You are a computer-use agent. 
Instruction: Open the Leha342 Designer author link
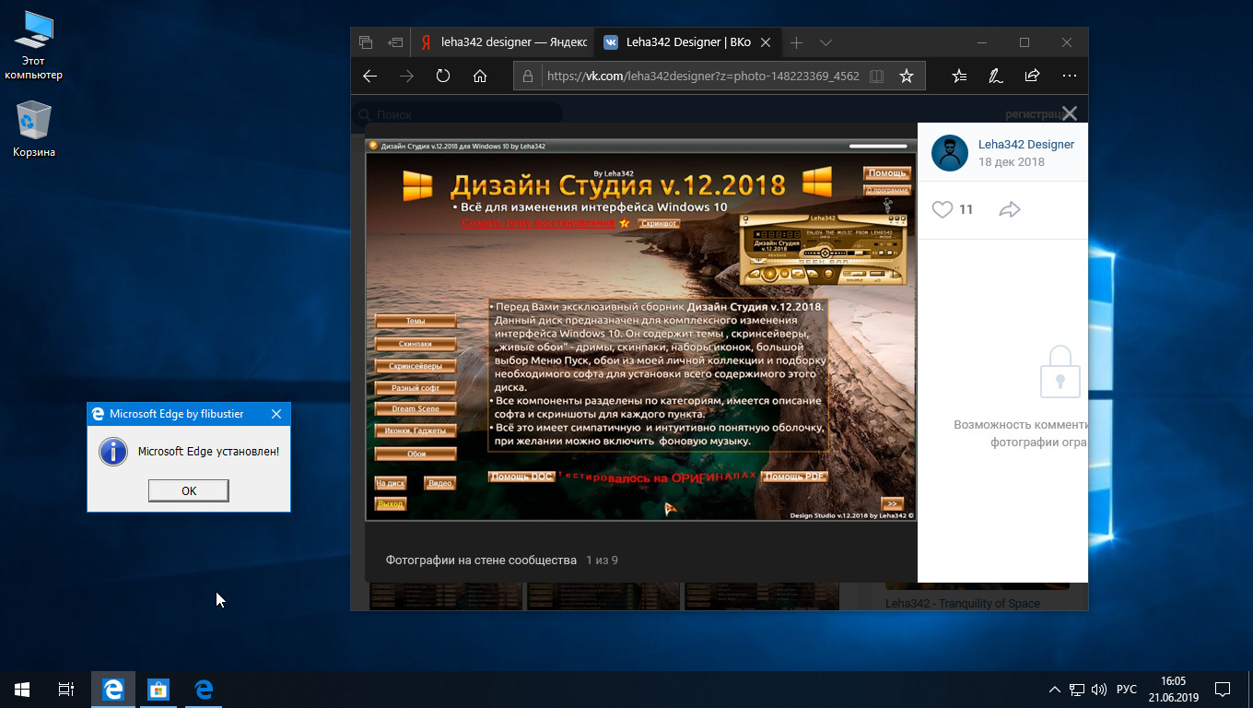coord(1026,144)
